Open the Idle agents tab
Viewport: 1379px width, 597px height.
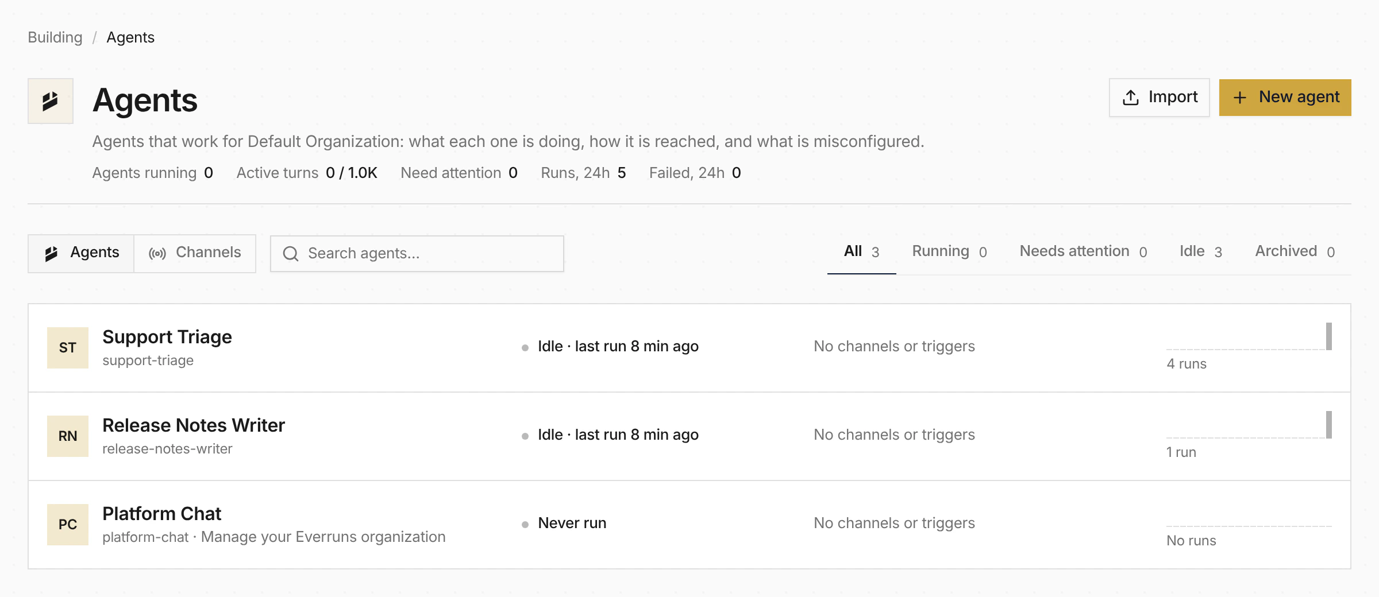pyautogui.click(x=1201, y=251)
